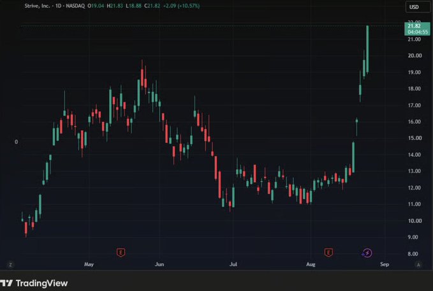433x291 pixels.
Task: Click the H21.83 high value in legend
Action: click(115, 6)
